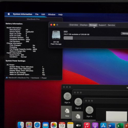Open Photos from the Dock
The width and height of the screenshot is (128, 128).
click(54, 125)
